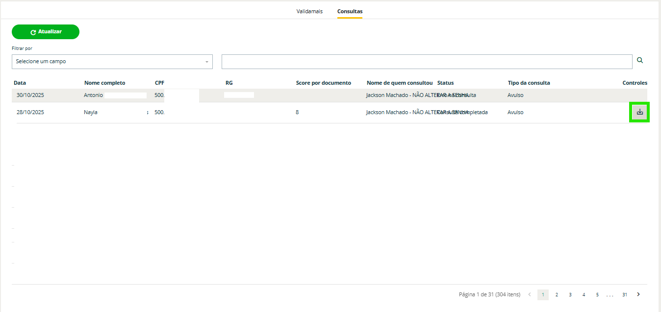Screen dimensions: 661x312
Task: Click the download icon for Nayla's row
Action: click(x=639, y=112)
